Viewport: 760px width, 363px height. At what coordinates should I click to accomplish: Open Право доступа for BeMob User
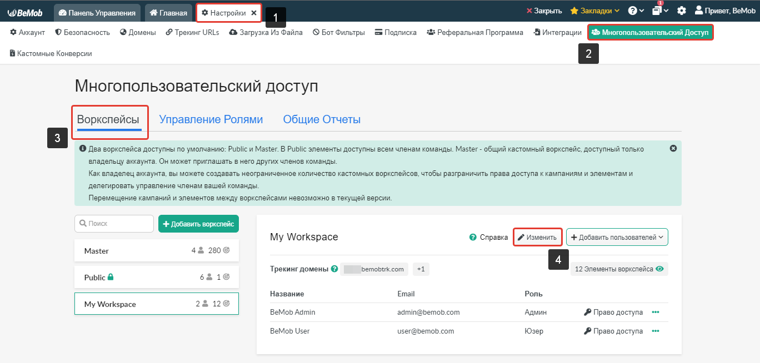click(613, 331)
